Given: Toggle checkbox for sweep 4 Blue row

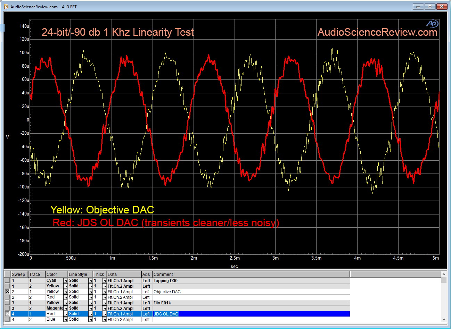Looking at the screenshot, I should (x=7, y=319).
